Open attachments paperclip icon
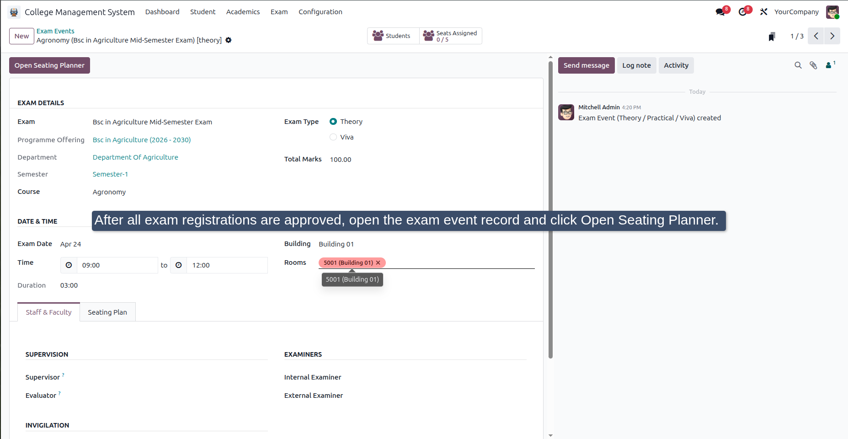Viewport: 848px width, 439px height. [x=813, y=65]
